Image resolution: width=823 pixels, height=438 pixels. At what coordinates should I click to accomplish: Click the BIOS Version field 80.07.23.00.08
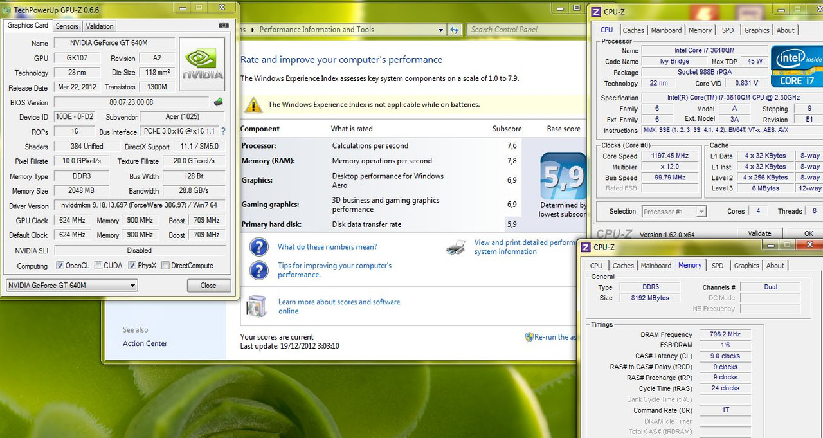[x=132, y=102]
